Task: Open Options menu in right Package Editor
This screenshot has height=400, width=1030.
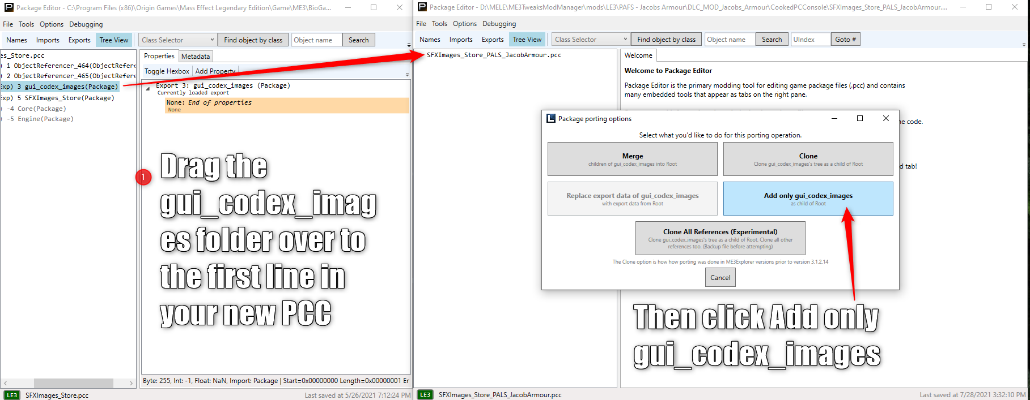Action: click(x=465, y=24)
